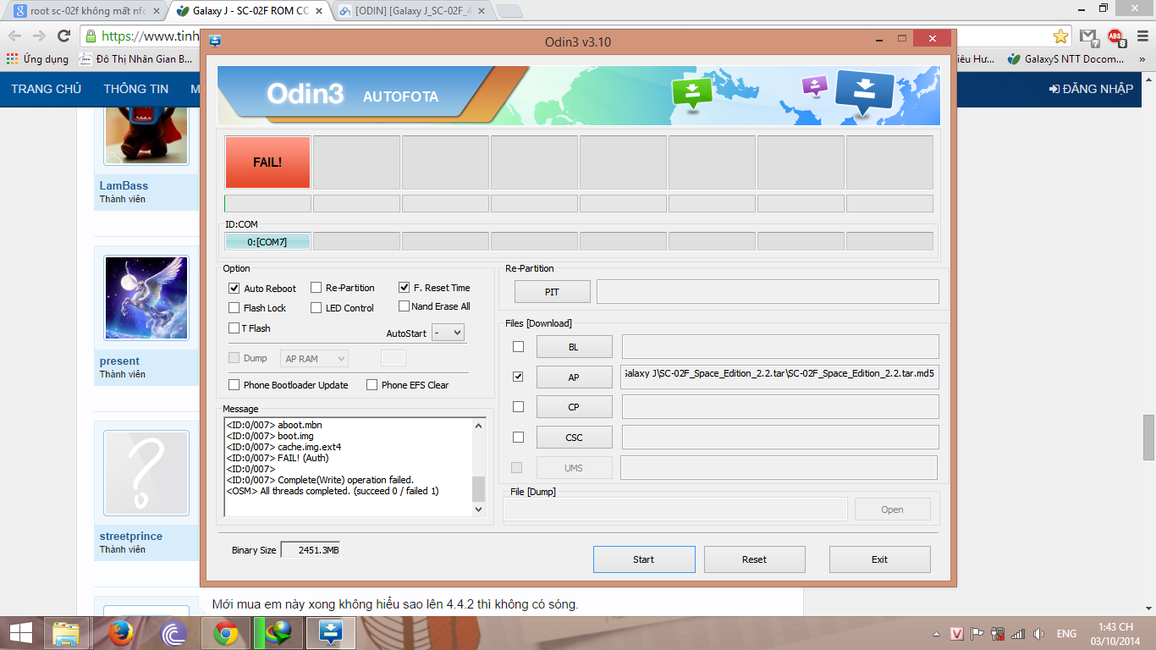Open the network signal tray icon
The height and width of the screenshot is (650, 1156).
[x=1018, y=634]
